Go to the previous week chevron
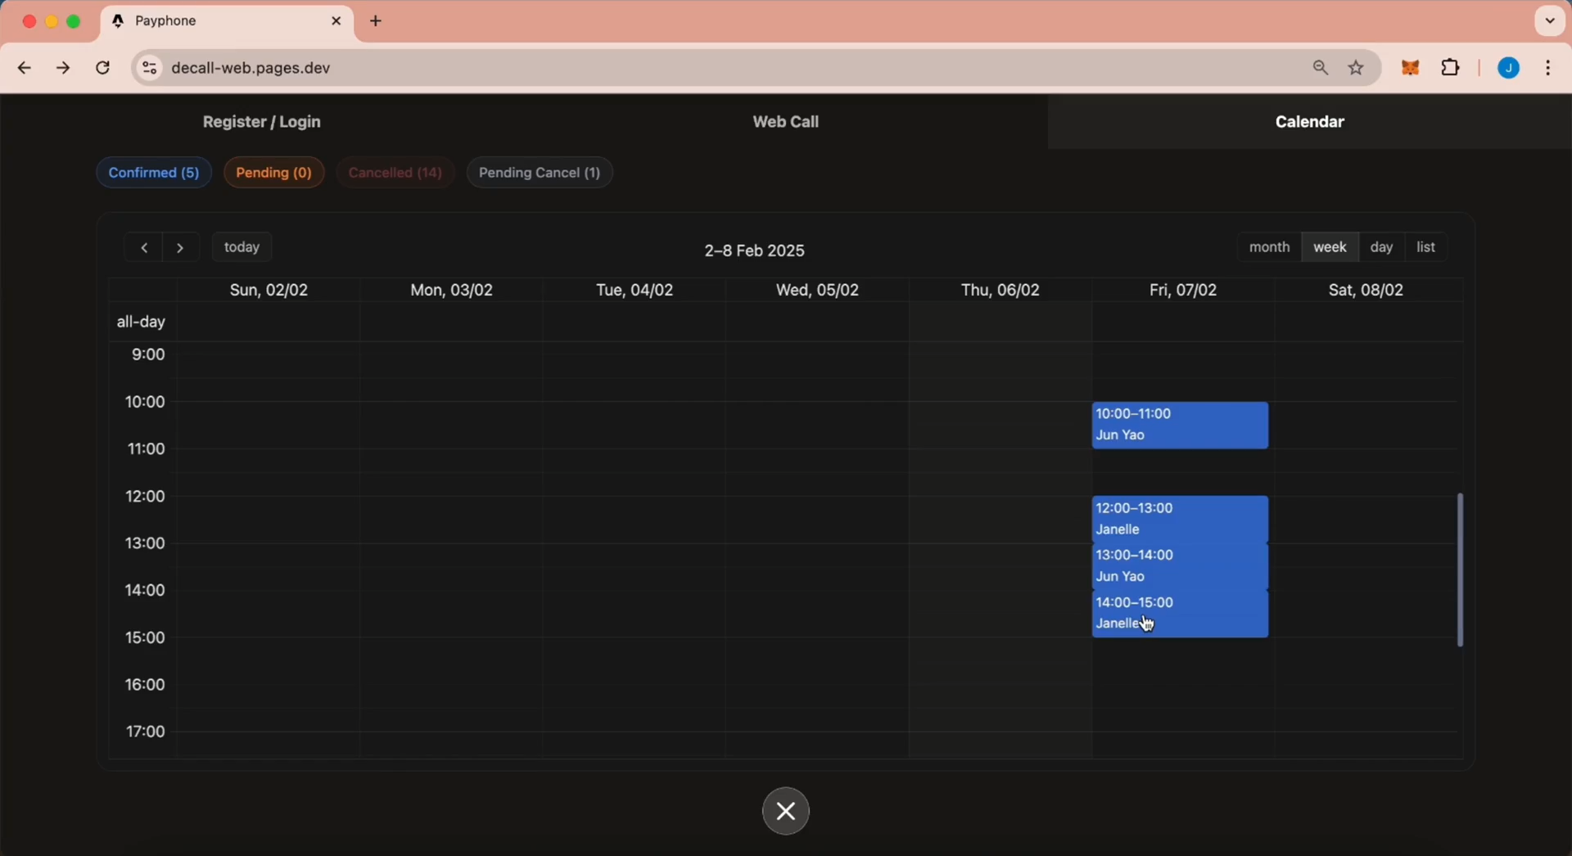The height and width of the screenshot is (856, 1572). (144, 248)
